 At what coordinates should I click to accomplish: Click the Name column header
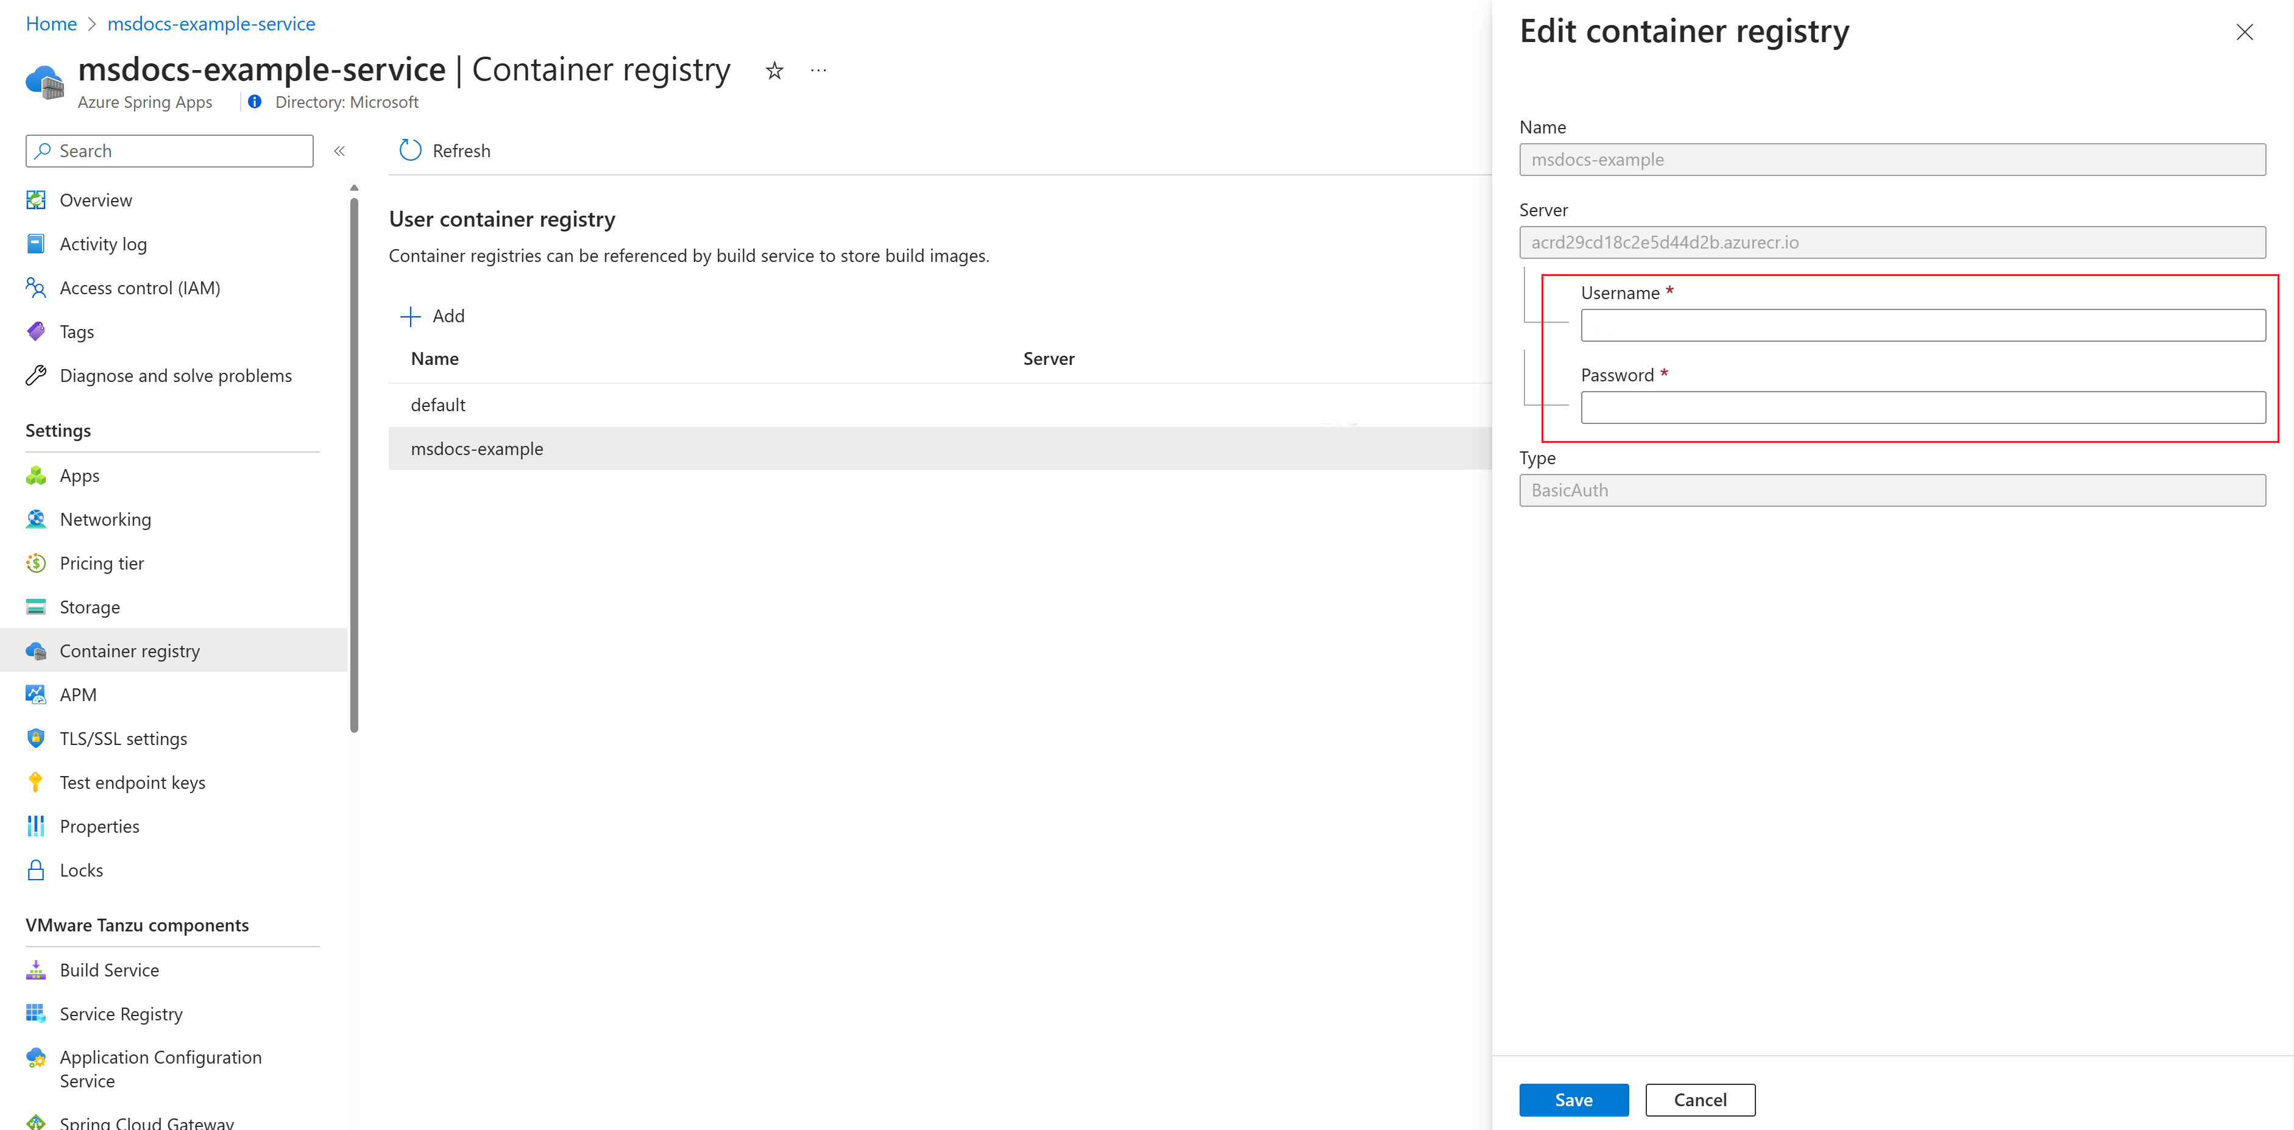pyautogui.click(x=434, y=359)
